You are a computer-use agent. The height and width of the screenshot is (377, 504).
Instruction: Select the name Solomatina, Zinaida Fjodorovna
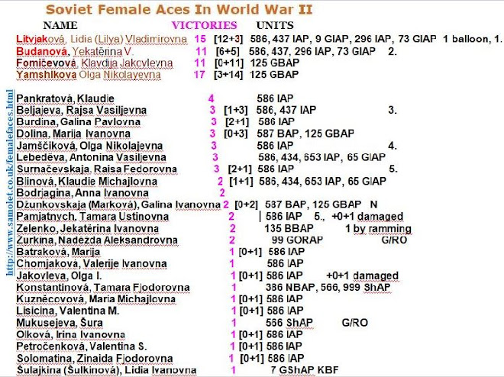tap(95, 359)
